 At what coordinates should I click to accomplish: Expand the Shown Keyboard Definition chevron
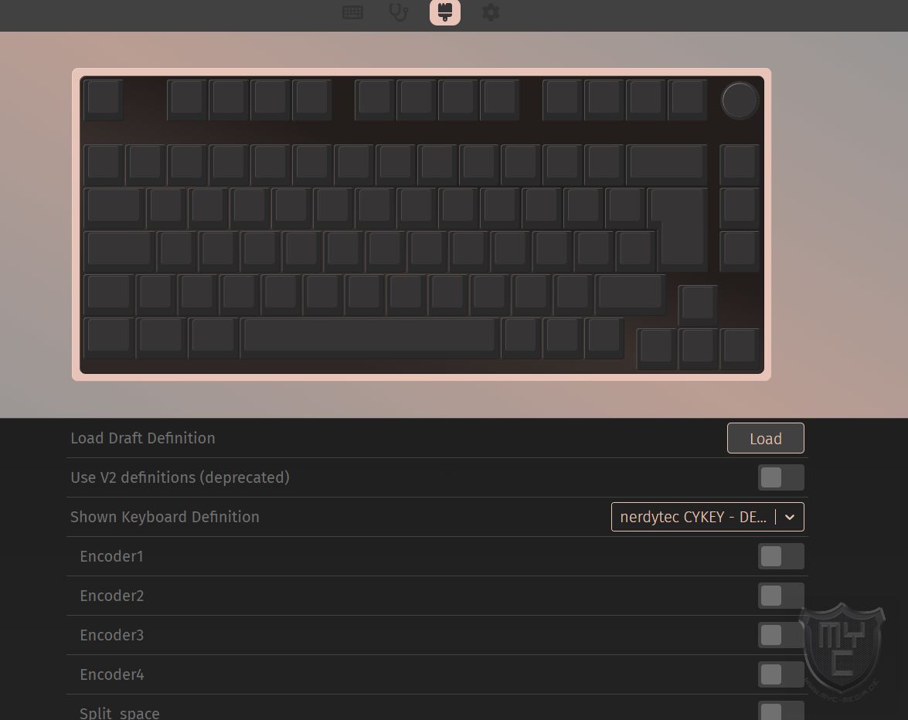click(x=790, y=517)
